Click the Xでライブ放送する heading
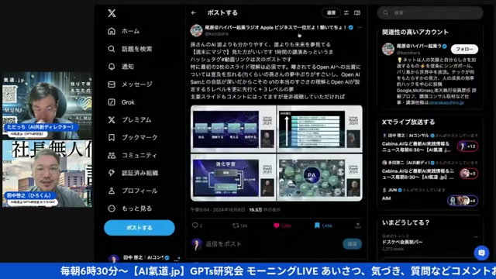The height and width of the screenshot is (279, 496). tap(408, 122)
